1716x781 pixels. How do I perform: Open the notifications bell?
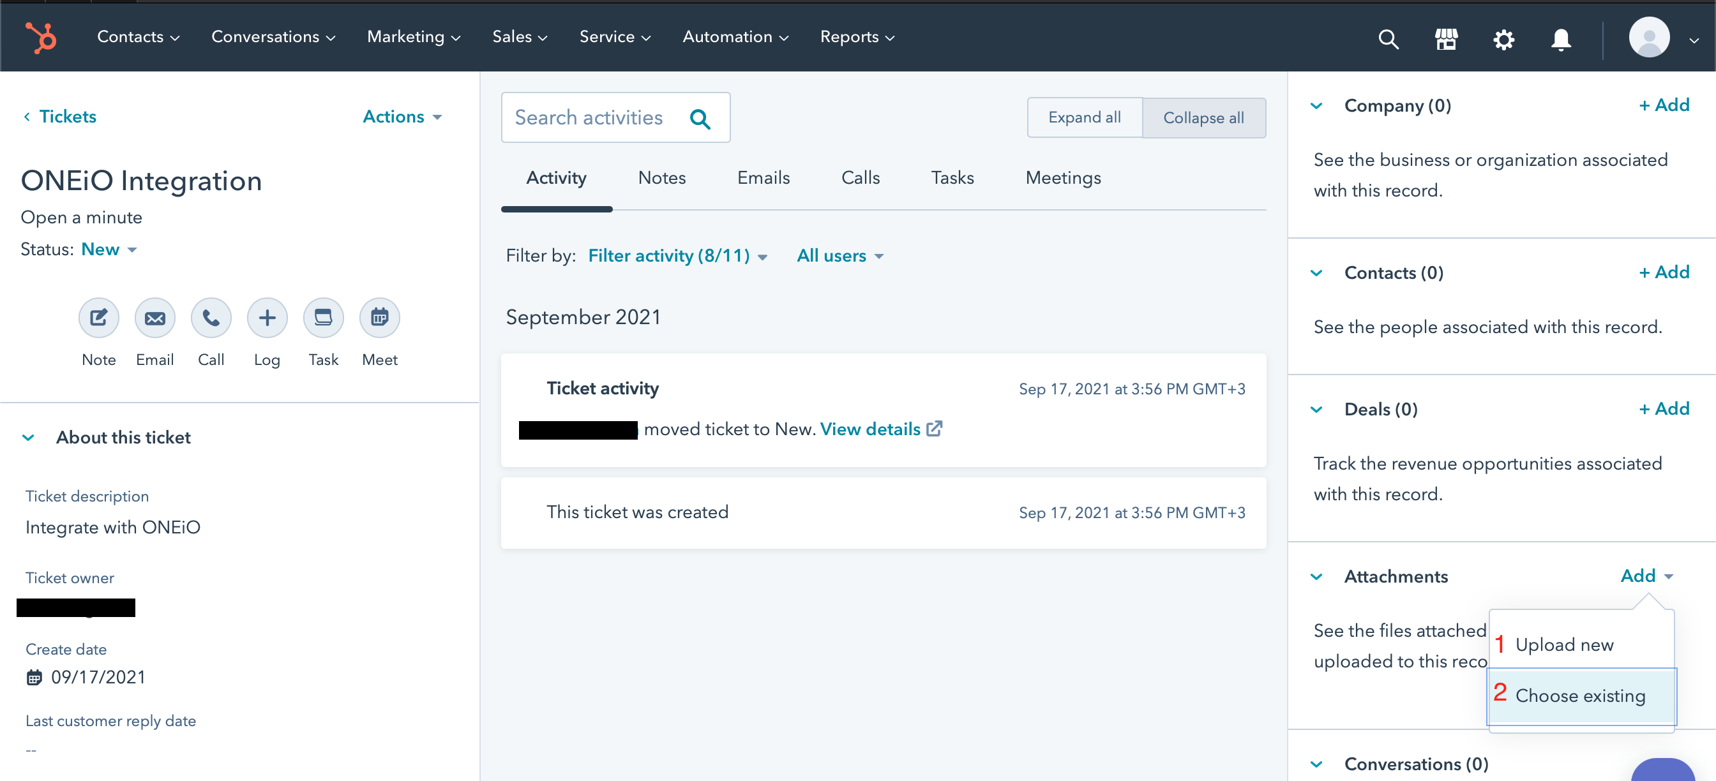pos(1561,40)
